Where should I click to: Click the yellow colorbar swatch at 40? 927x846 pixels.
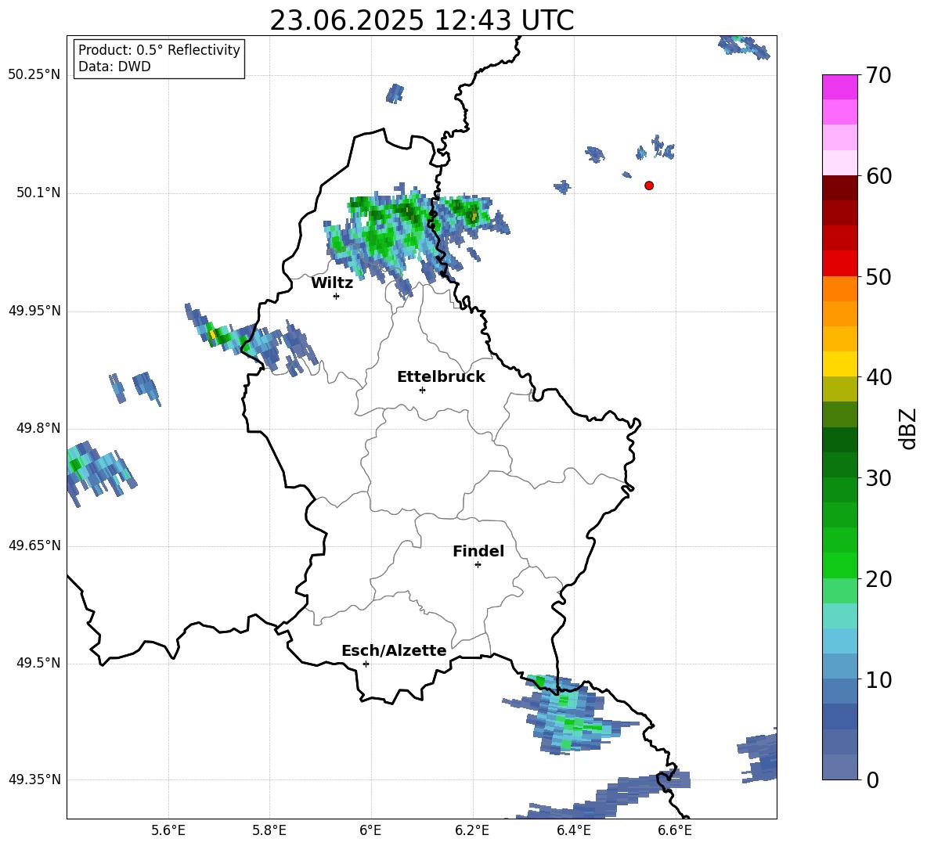coord(839,364)
